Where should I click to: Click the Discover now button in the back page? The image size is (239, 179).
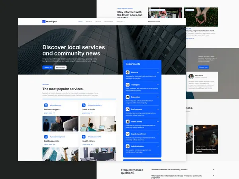coord(203,67)
